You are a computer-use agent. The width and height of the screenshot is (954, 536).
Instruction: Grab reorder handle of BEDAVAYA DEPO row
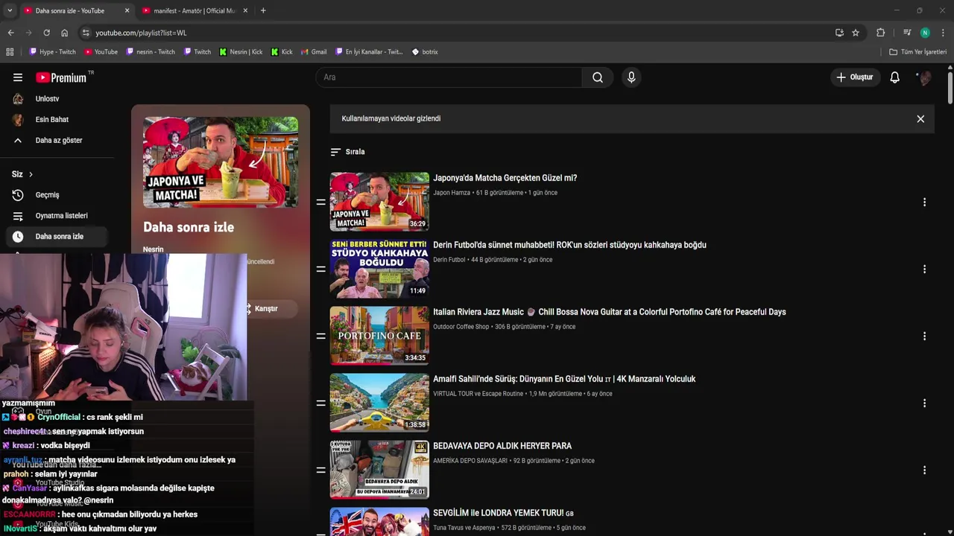point(321,470)
